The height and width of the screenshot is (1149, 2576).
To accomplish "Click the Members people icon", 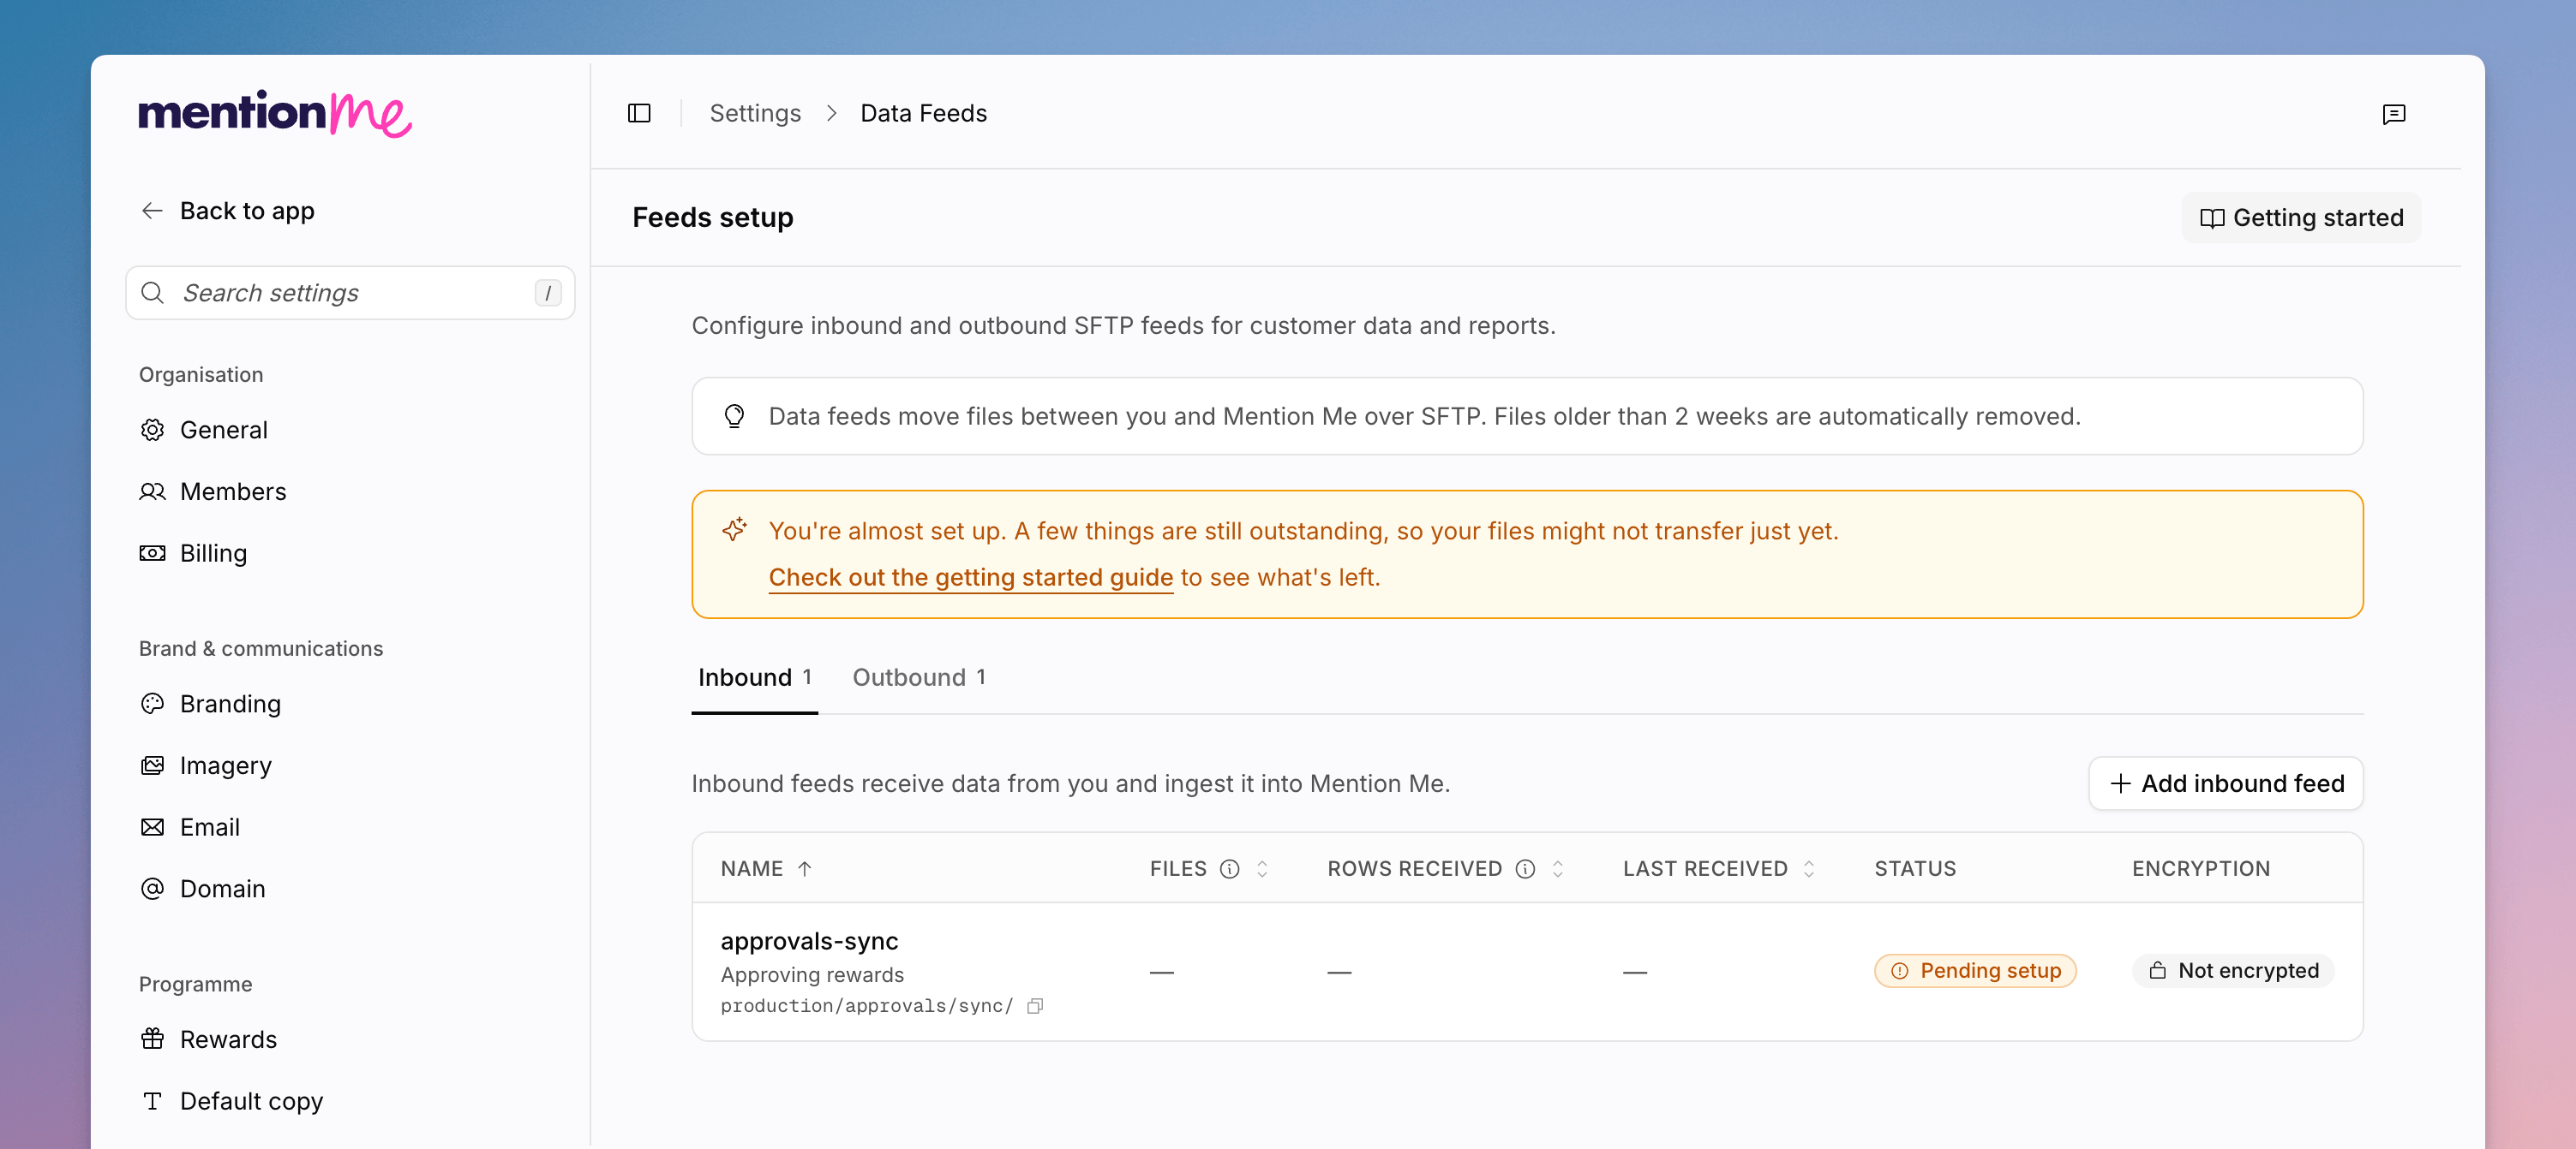I will point(152,491).
